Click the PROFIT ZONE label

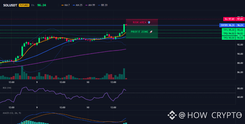(x=140, y=32)
